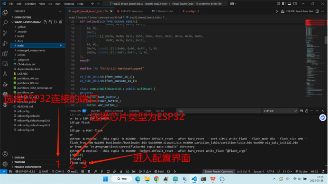Viewport: 328px width, 184px height.
Task: Click the command center search box
Action: pyautogui.click(x=165, y=4)
